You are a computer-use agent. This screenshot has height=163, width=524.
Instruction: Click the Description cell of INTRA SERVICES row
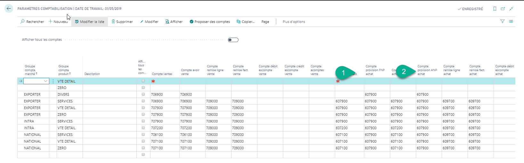(x=109, y=121)
